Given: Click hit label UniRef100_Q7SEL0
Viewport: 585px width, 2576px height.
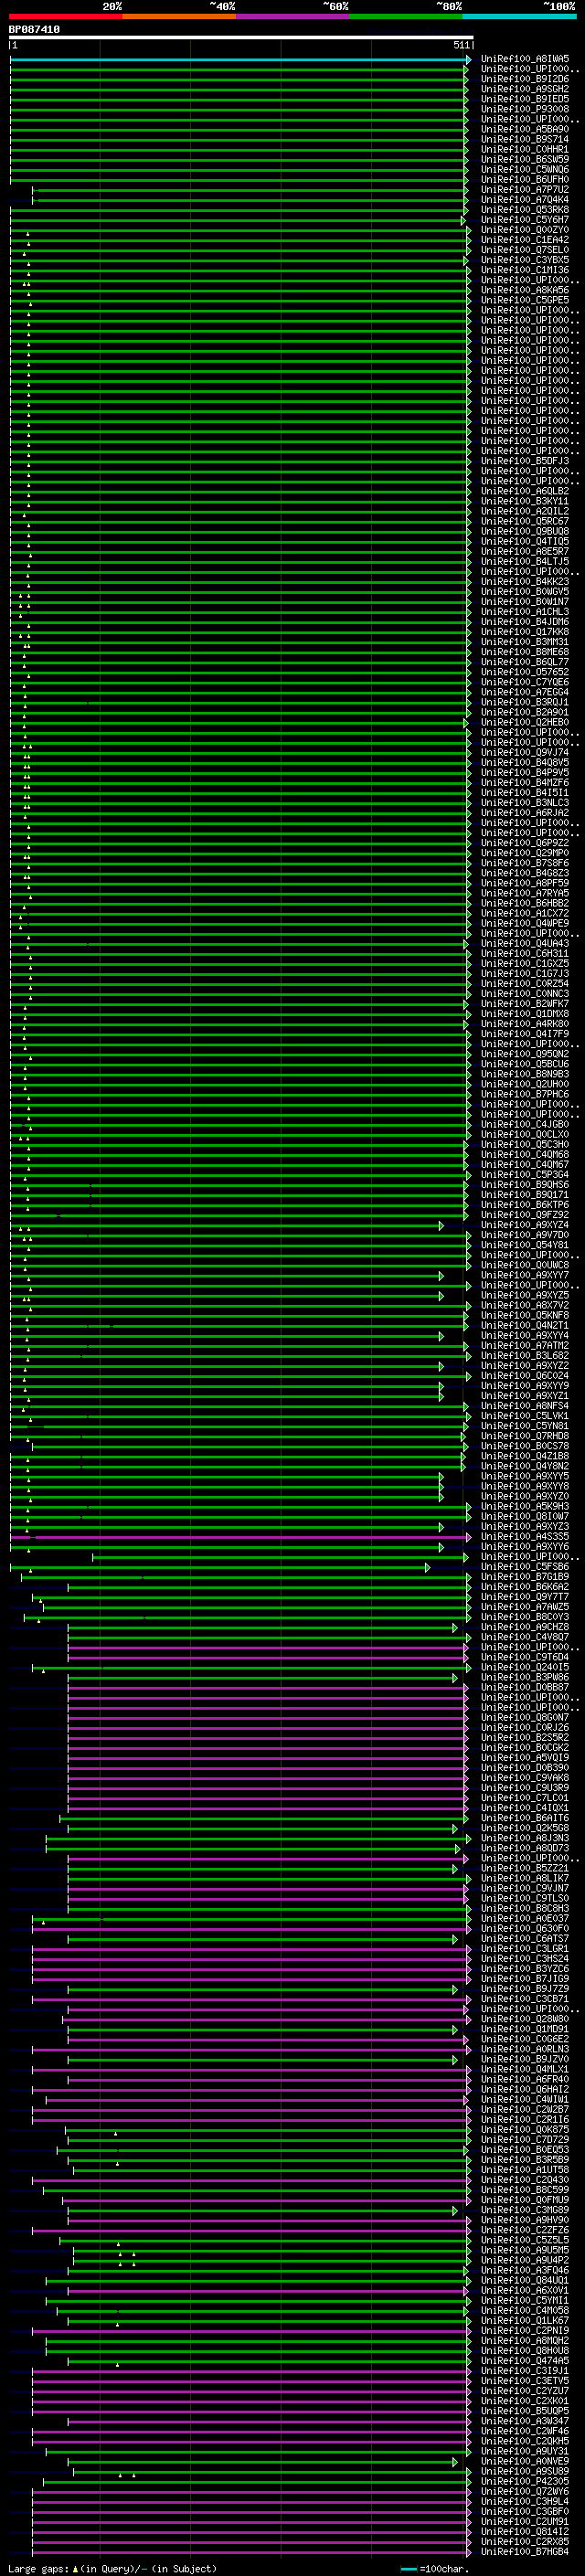Looking at the screenshot, I should [x=525, y=250].
